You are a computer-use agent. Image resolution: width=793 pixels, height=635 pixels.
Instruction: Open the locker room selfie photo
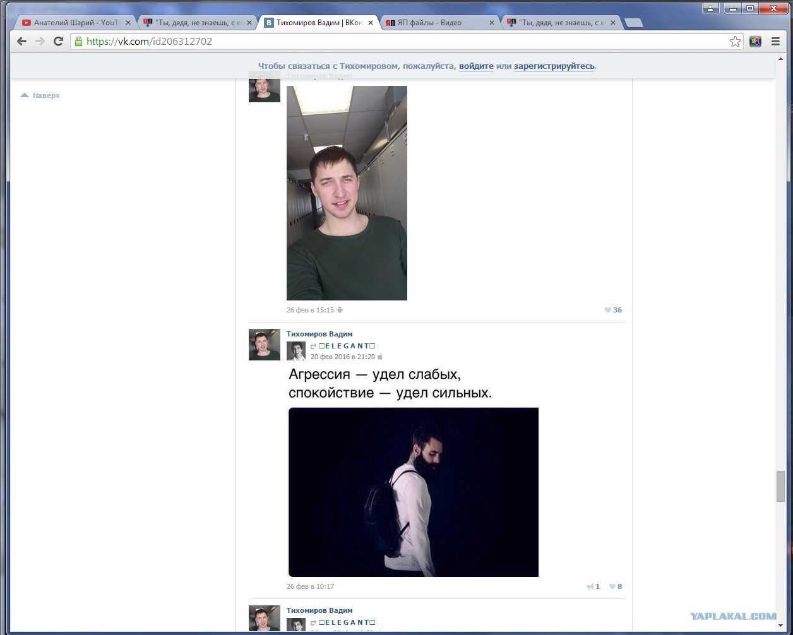(347, 193)
